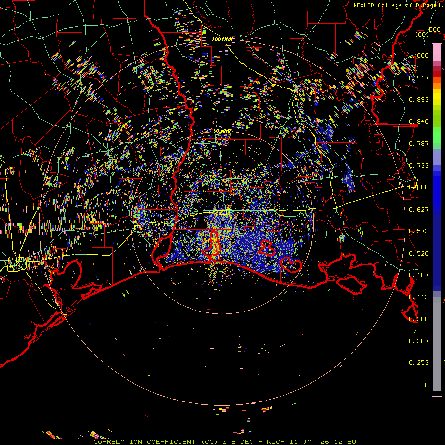The image size is (445, 445).
Task: Click the "0.733" legend value
Action: [x=419, y=166]
